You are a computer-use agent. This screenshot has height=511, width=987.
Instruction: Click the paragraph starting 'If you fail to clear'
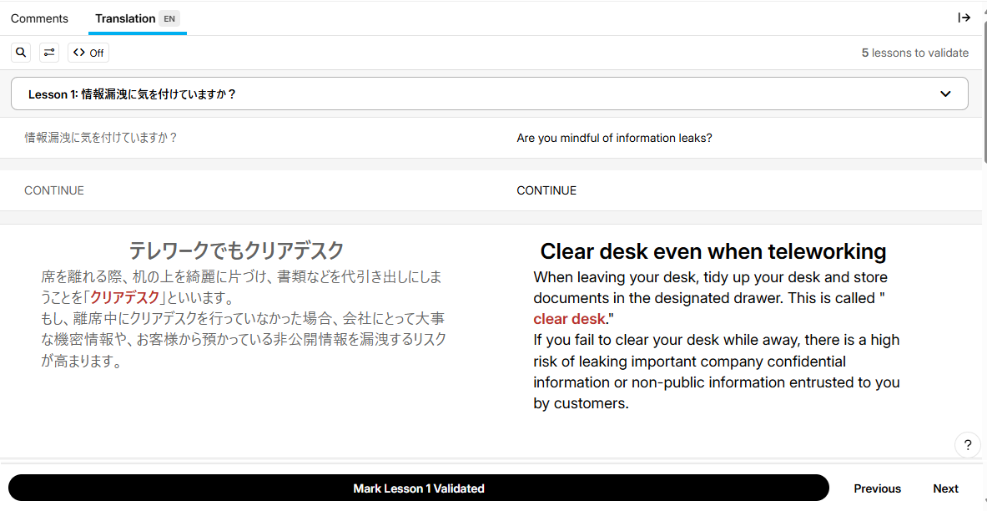717,372
